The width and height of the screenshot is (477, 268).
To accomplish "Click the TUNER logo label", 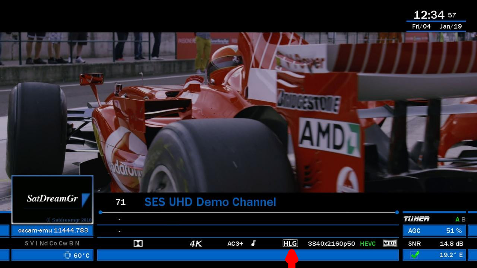I will click(417, 219).
